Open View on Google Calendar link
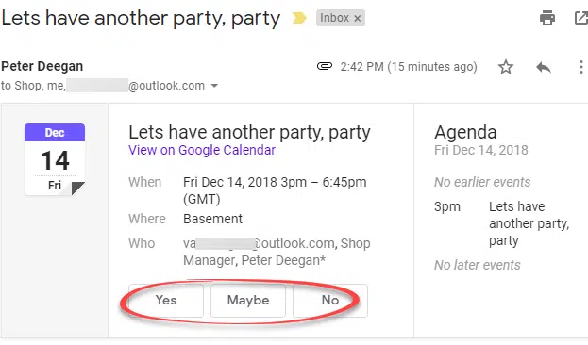This screenshot has height=345, width=588. click(x=202, y=150)
